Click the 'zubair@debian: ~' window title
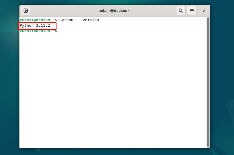 [115, 11]
